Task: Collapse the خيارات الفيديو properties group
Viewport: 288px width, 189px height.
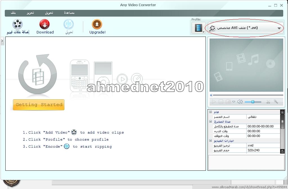Action: 210,141
